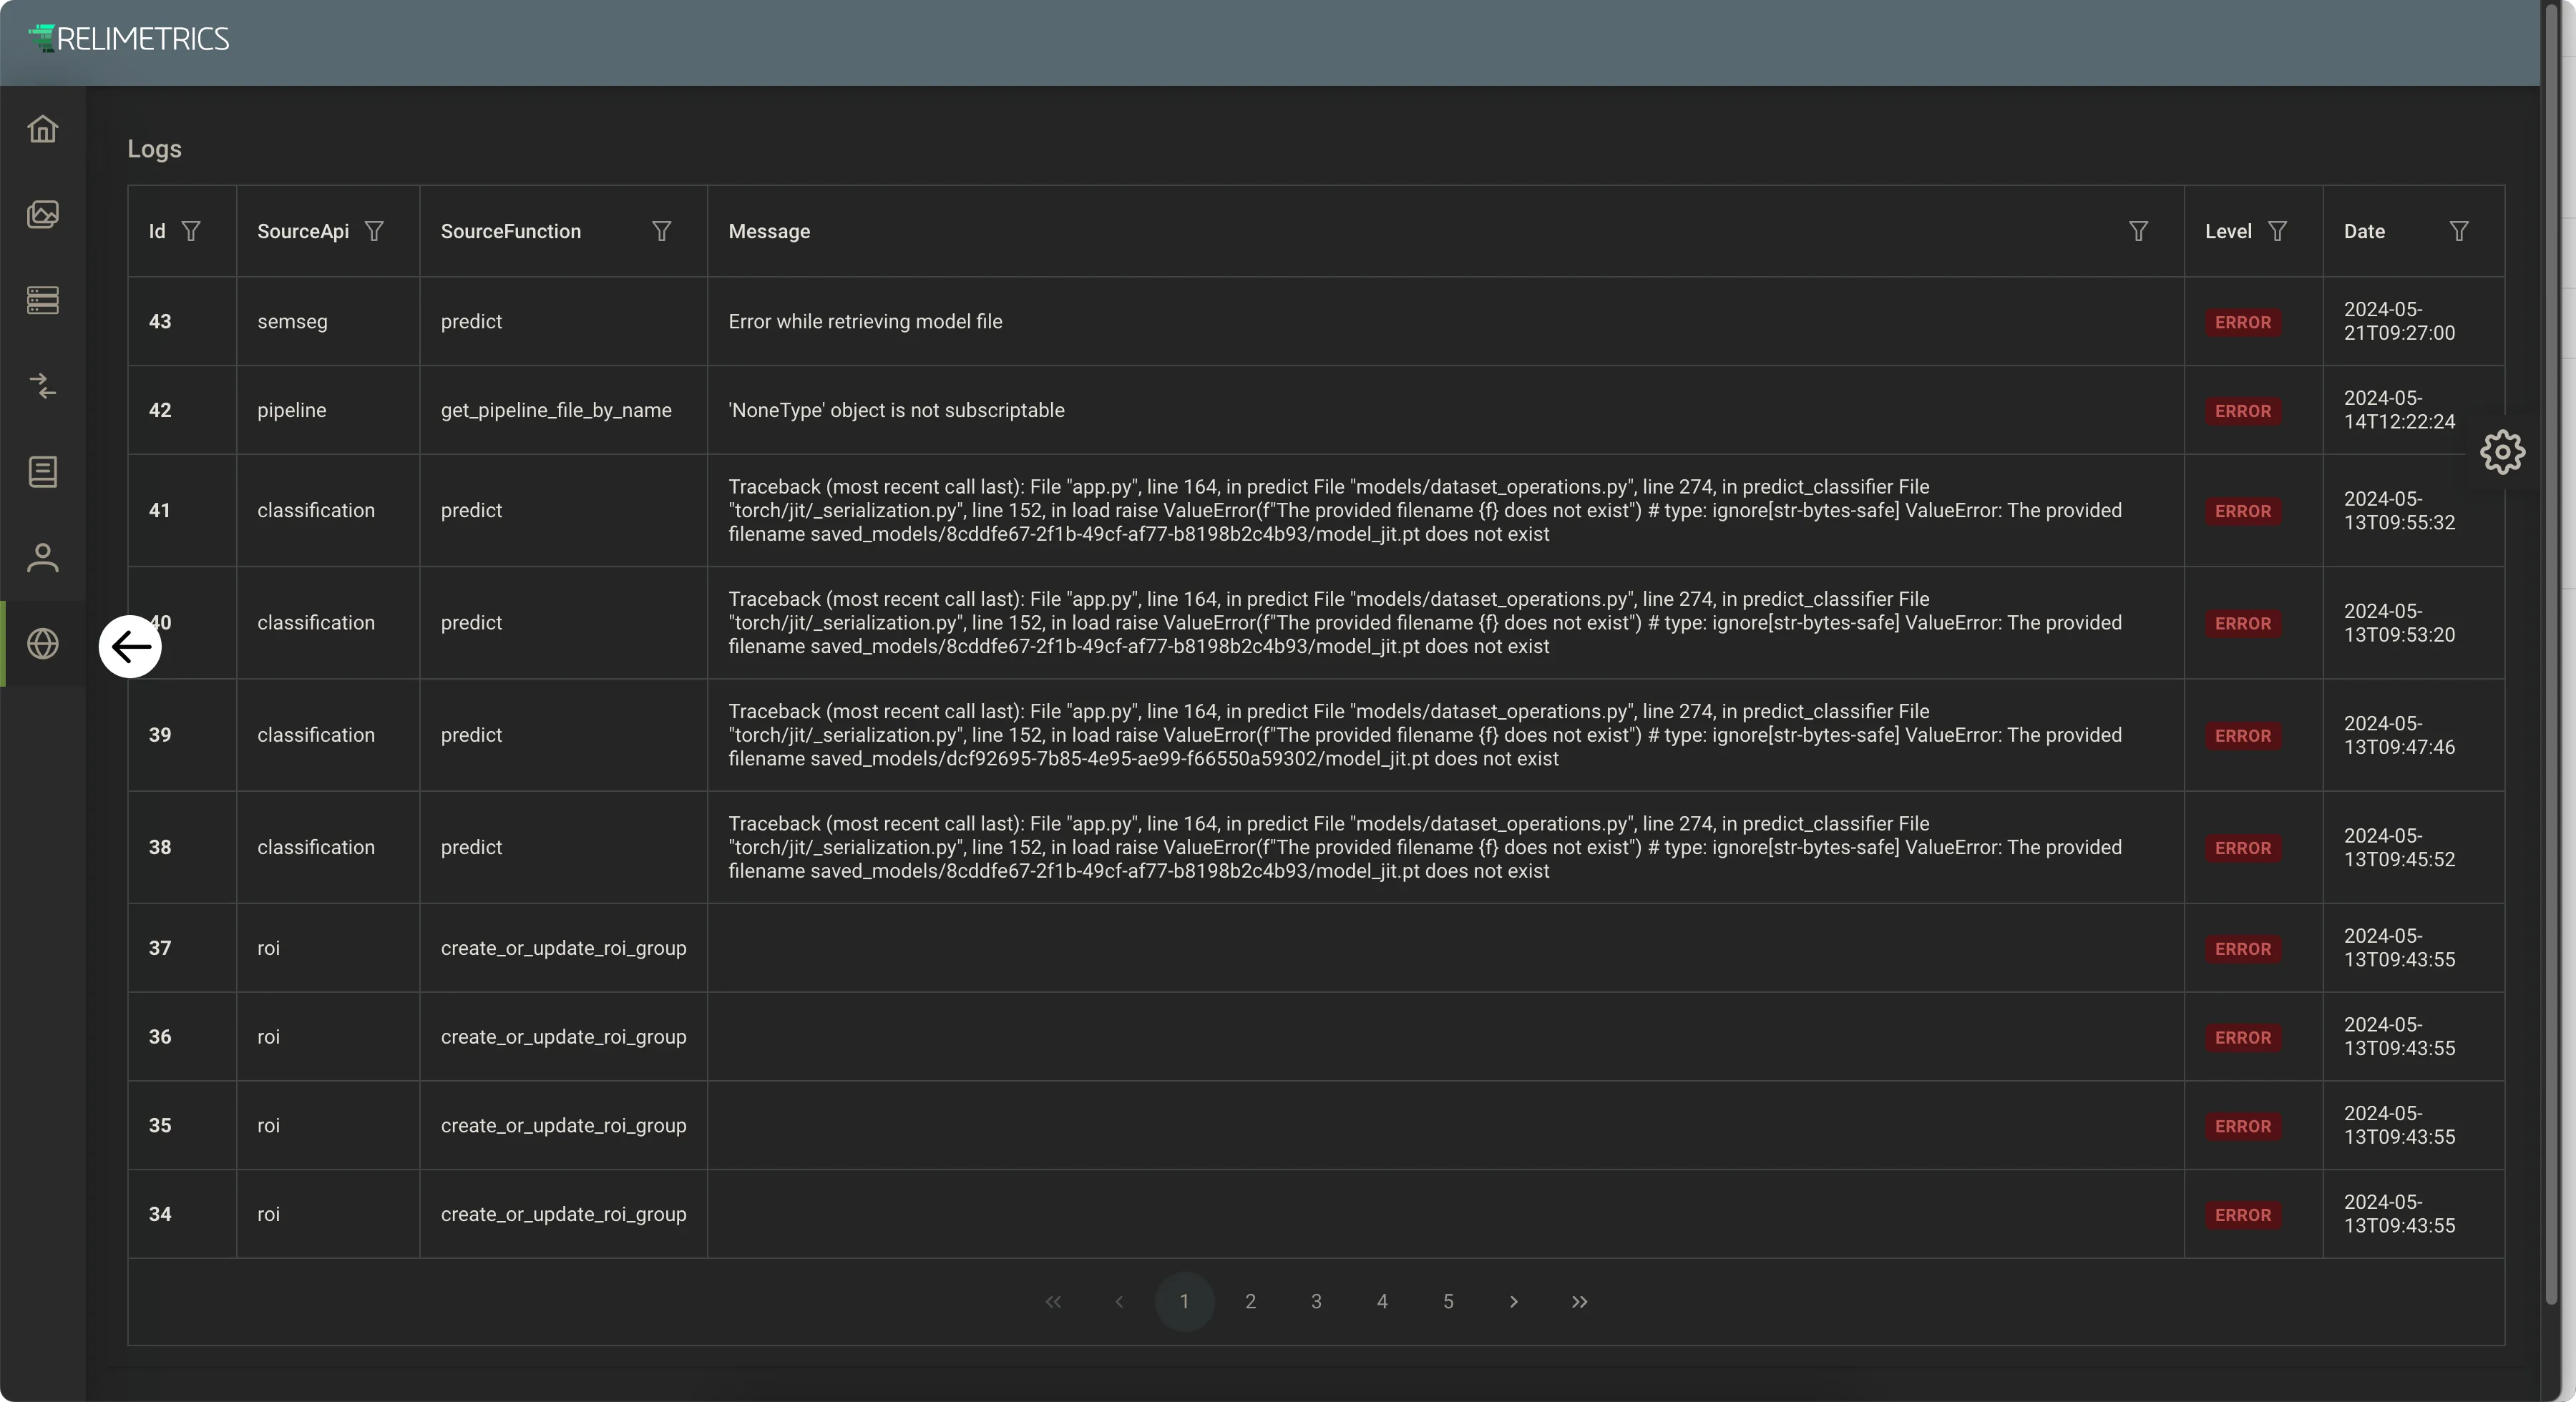Filter the Level column
The image size is (2576, 1402).
[x=2277, y=231]
